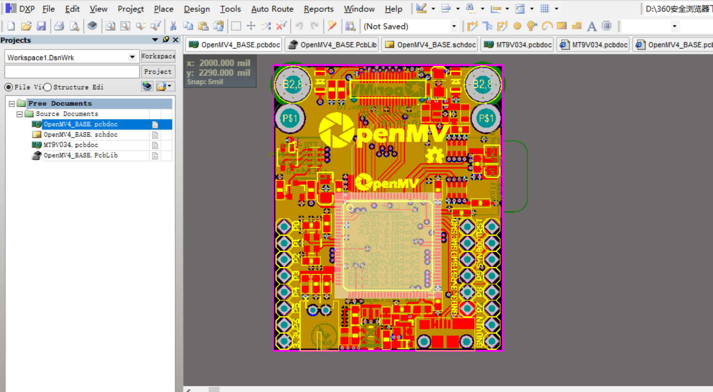Zoom to selected area
The width and height of the screenshot is (713, 392).
click(x=125, y=26)
